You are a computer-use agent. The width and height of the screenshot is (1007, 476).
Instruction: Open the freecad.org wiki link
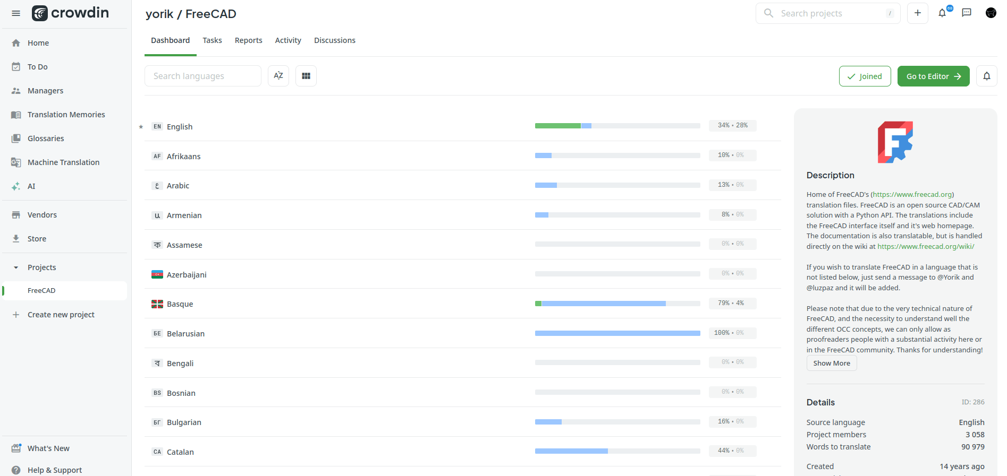pyautogui.click(x=925, y=247)
